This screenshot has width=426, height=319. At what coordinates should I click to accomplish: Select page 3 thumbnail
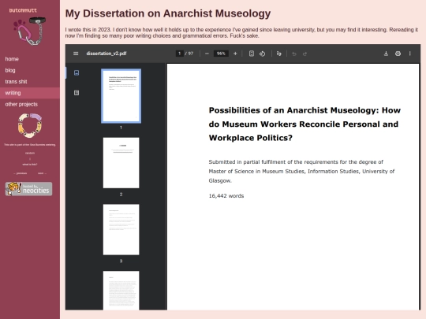pos(121,229)
